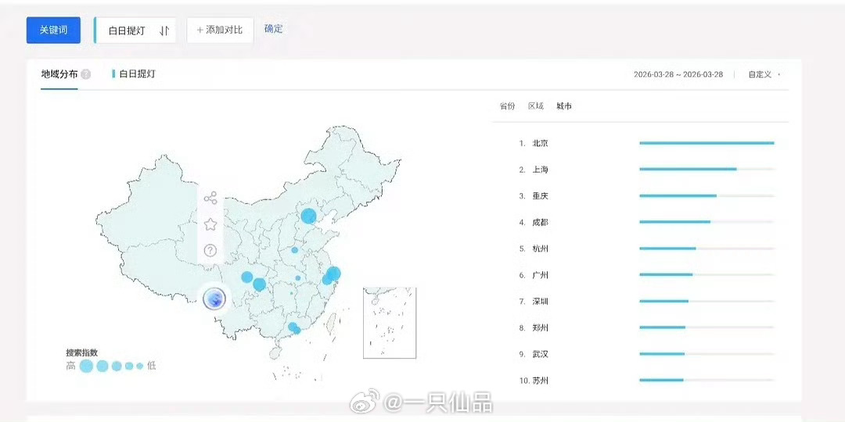The height and width of the screenshot is (422, 845).
Task: Click the largest 搜索指数 legend circle
Action: (x=86, y=366)
